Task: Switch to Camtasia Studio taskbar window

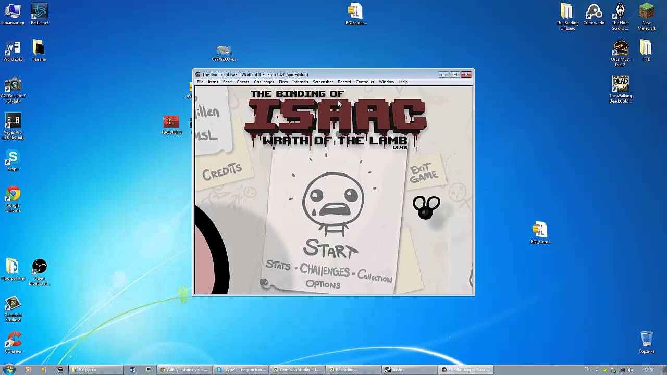Action: 297,370
